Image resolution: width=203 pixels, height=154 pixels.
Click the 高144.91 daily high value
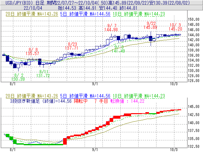click(88, 8)
